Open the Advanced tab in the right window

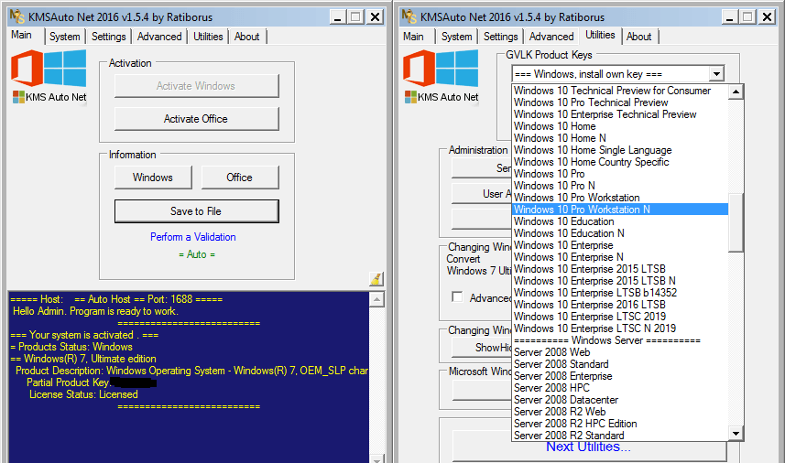pyautogui.click(x=551, y=37)
